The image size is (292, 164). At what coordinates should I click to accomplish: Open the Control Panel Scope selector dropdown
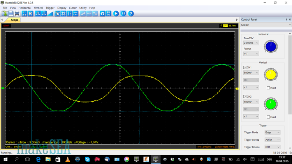pyautogui.click(x=266, y=25)
